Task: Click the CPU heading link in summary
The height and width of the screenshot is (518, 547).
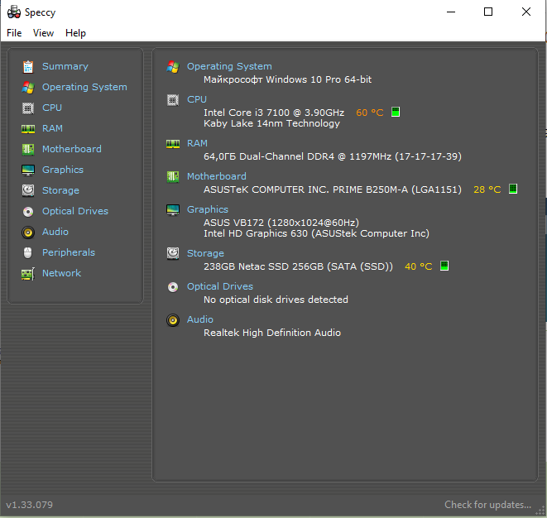Action: (197, 99)
